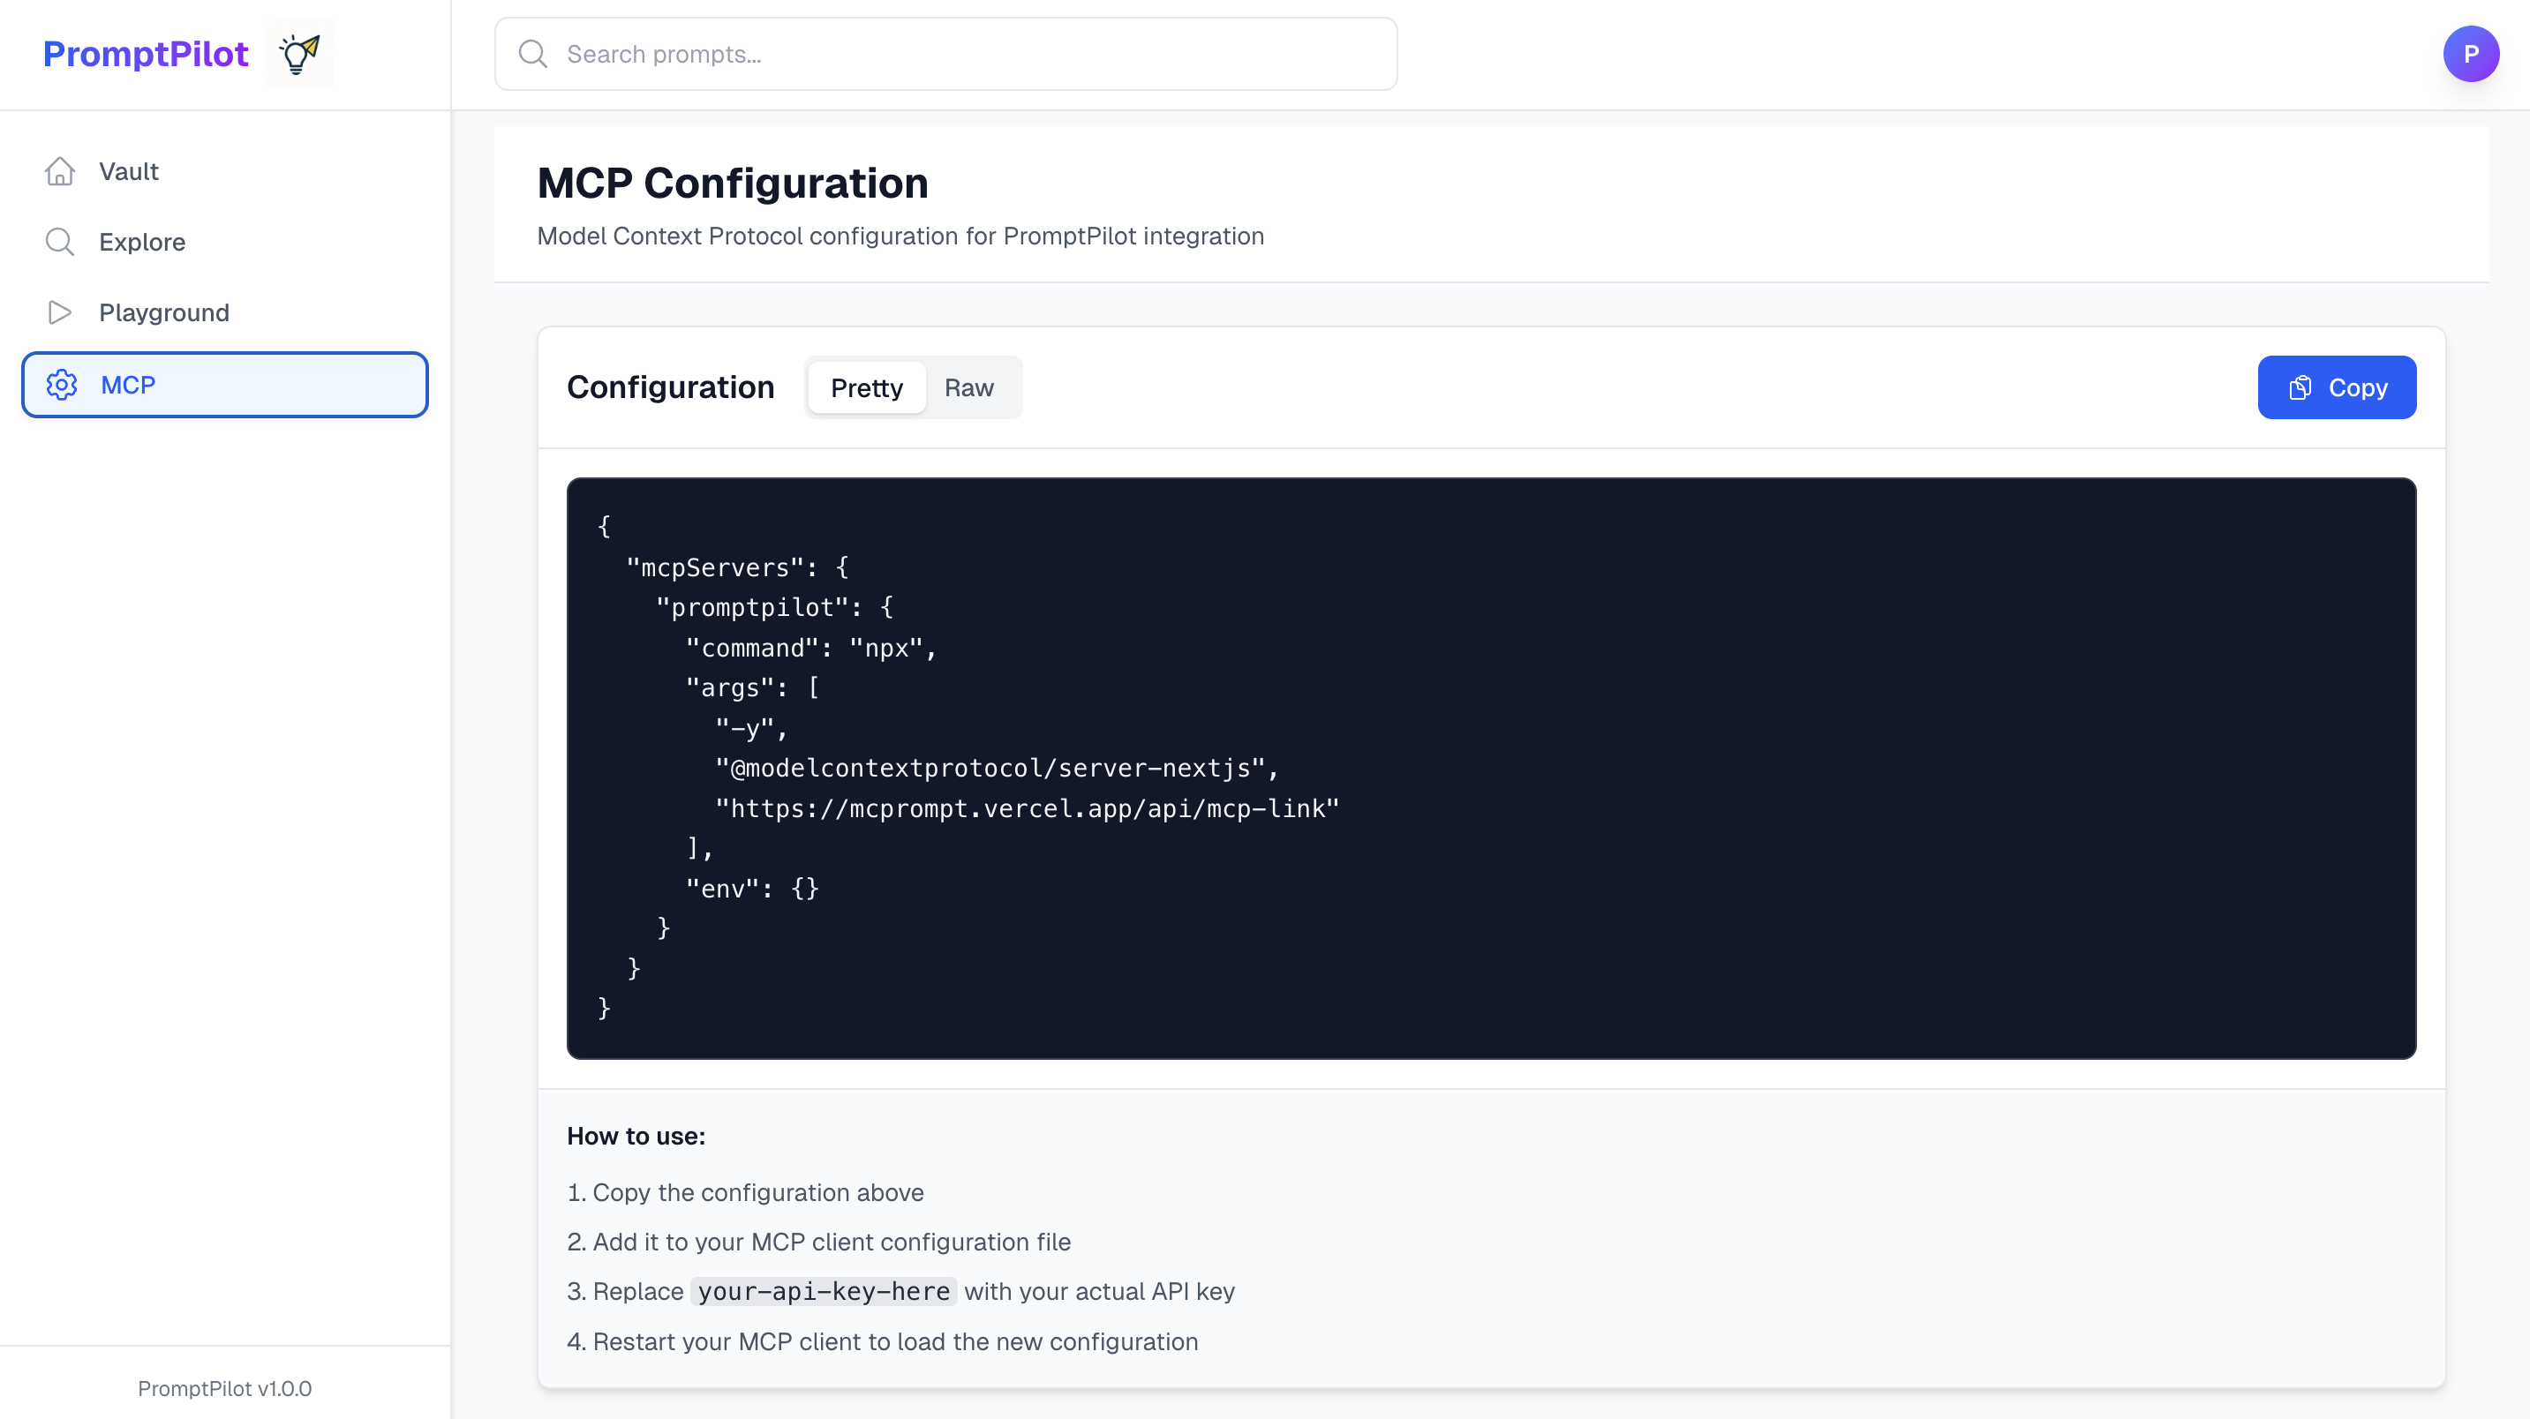Select the your-api-key-here code snippet
The width and height of the screenshot is (2530, 1419).
click(823, 1291)
